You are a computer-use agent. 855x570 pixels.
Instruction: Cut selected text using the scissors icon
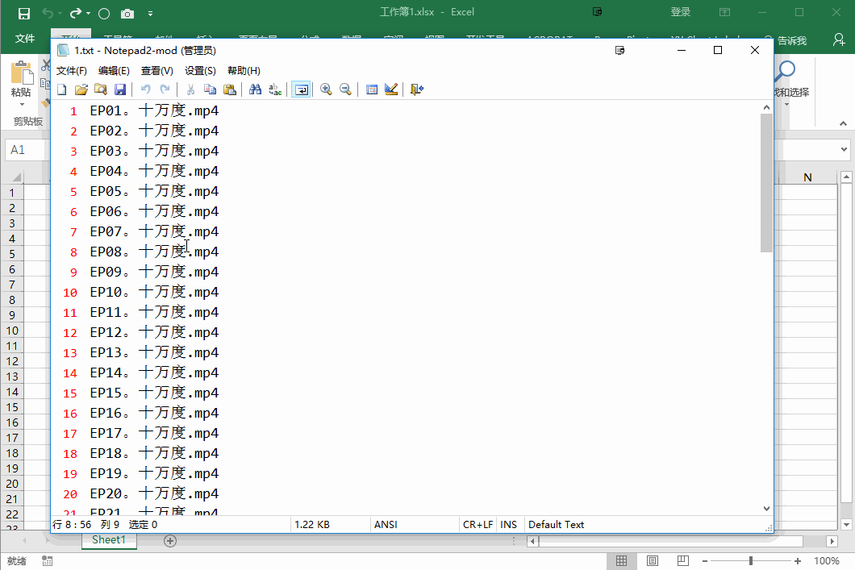pyautogui.click(x=190, y=89)
